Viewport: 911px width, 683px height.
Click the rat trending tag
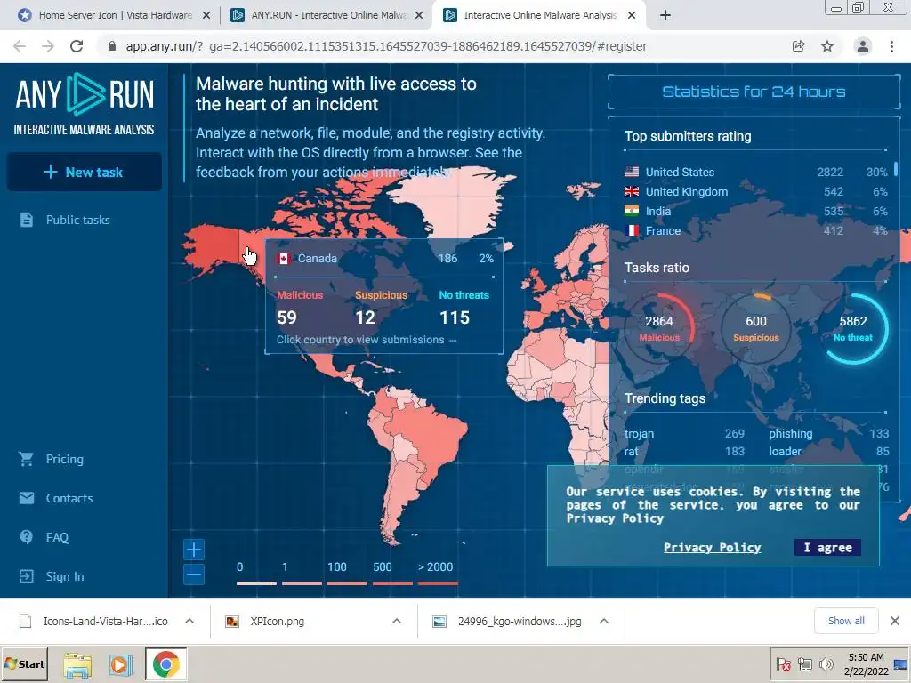[x=631, y=451]
